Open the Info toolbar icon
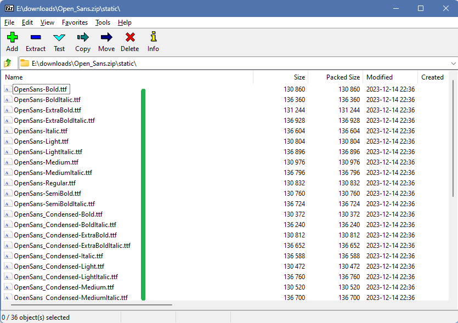458x323 pixels. point(154,37)
